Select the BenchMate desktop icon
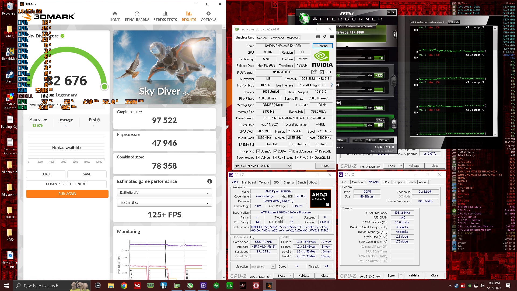The width and height of the screenshot is (517, 291). click(x=10, y=54)
